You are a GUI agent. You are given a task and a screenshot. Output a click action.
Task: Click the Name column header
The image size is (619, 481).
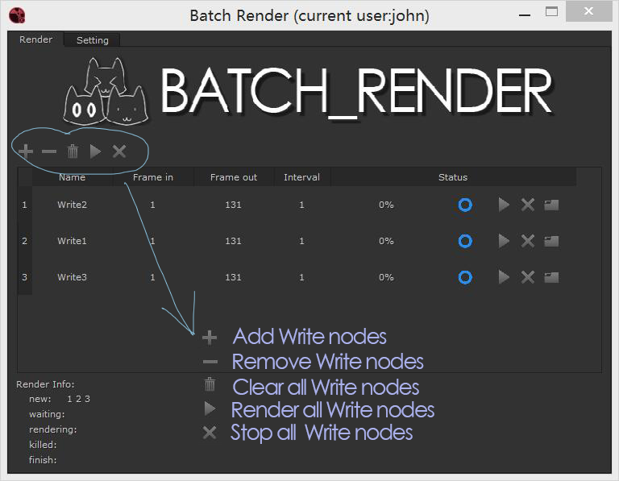(72, 177)
